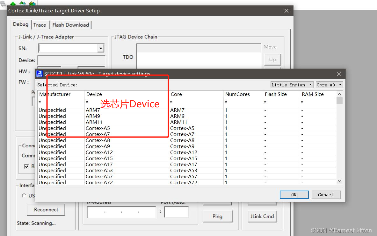This screenshot has width=377, height=236.
Task: Select the Cortex-A57 device row
Action: (x=187, y=176)
